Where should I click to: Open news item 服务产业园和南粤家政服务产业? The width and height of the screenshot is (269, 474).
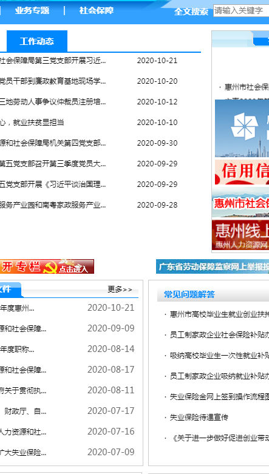(x=53, y=205)
